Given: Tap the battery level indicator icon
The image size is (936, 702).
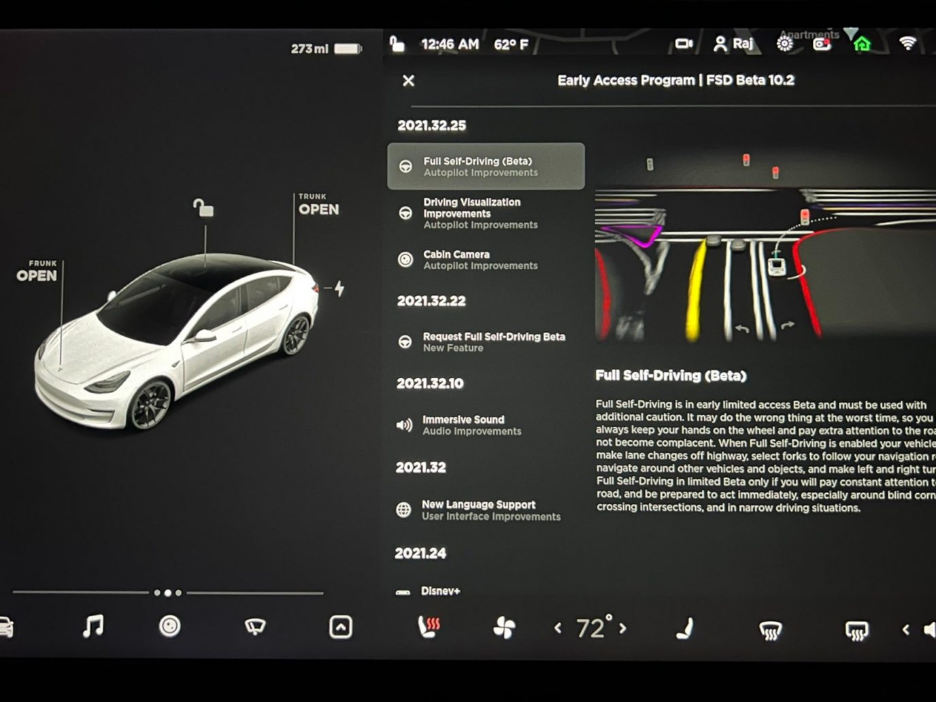Looking at the screenshot, I should [x=348, y=49].
